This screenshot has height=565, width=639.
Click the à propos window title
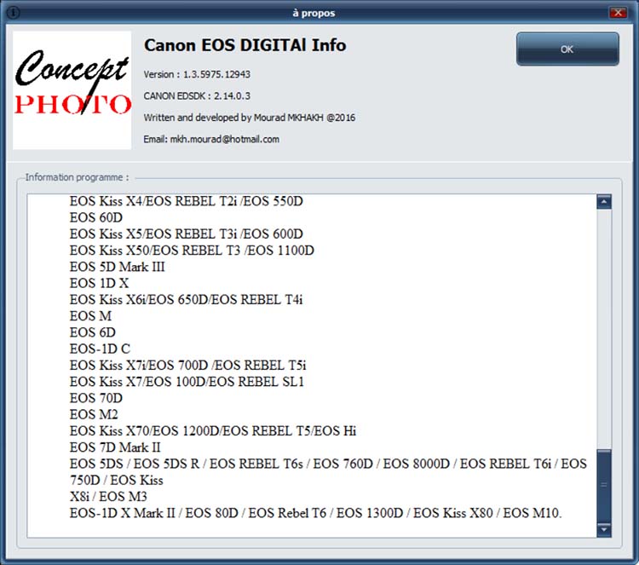point(314,13)
